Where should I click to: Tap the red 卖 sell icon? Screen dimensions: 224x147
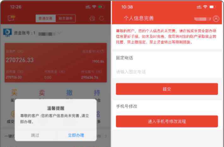click(x=42, y=93)
